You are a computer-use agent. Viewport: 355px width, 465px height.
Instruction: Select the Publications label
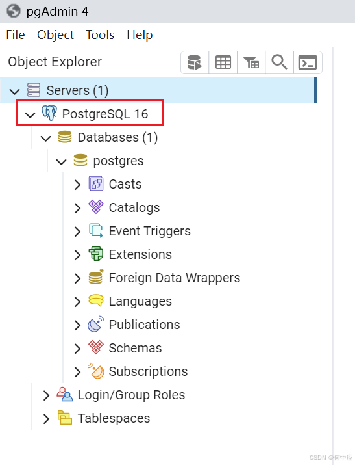coord(144,325)
